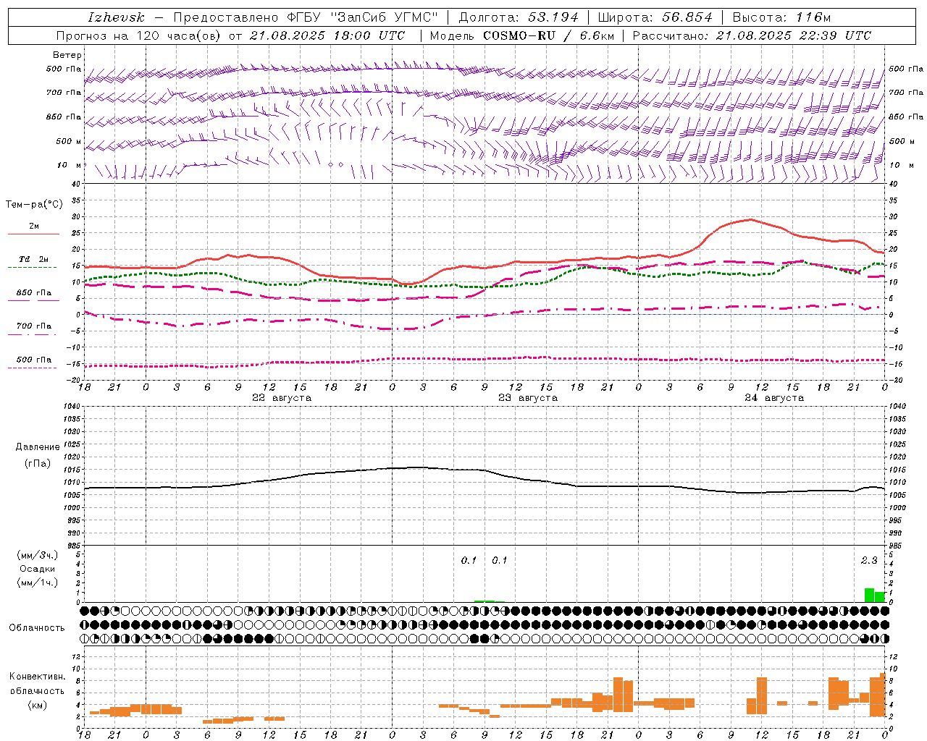The width and height of the screenshot is (927, 741).
Task: Click the 'Рассчитано: 21.08.2025 22:39 UTC' timestamp
Action: click(x=752, y=35)
